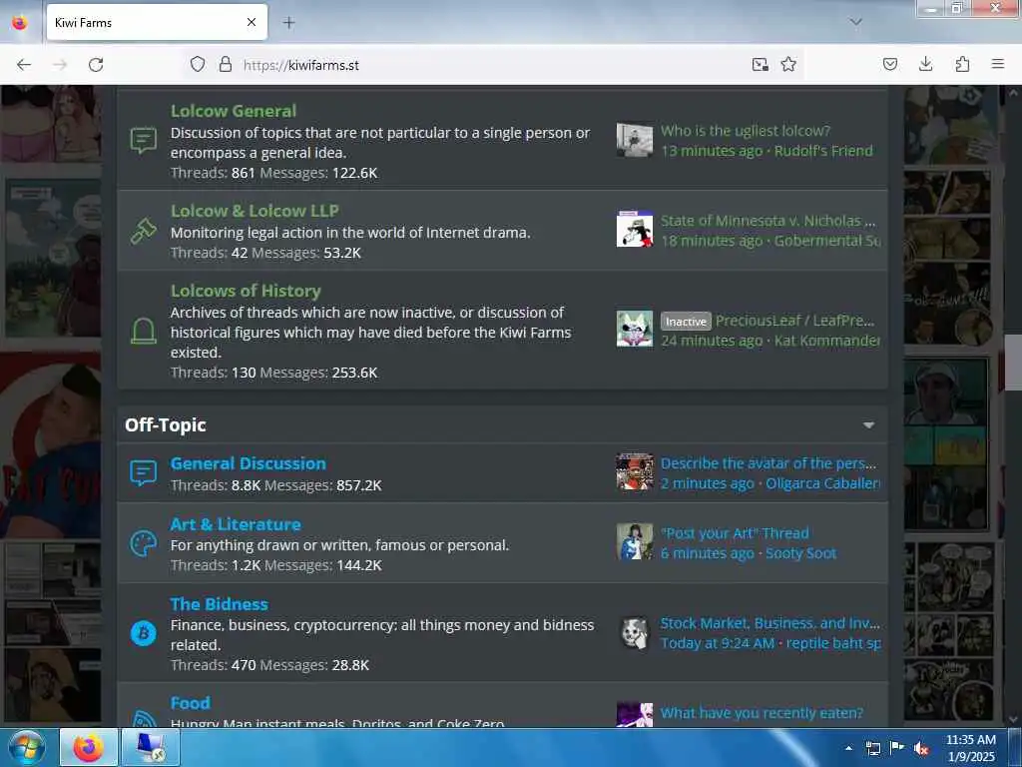Open thread 'Who is the ugliest lolcow?'

pos(746,131)
